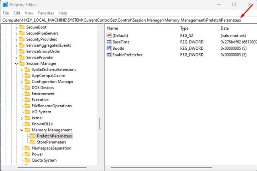Select the ApiSetSchemaExtensions folder icon
The width and height of the screenshot is (257, 171).
click(x=27, y=69)
